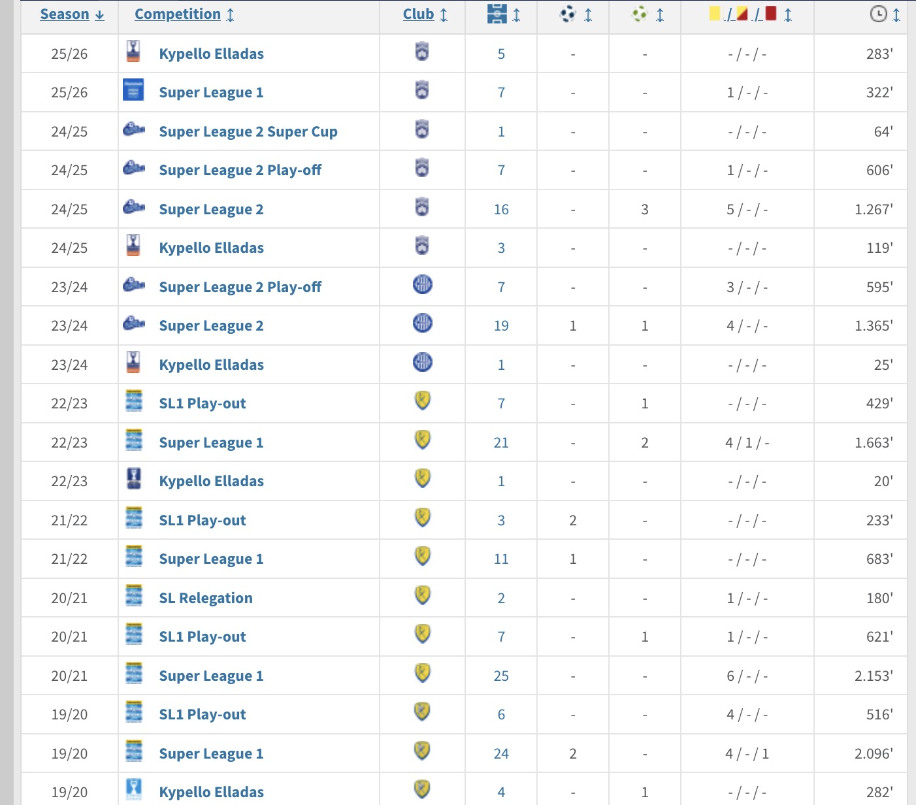Open 24/25 Super League 2 Play-off competition

point(240,170)
